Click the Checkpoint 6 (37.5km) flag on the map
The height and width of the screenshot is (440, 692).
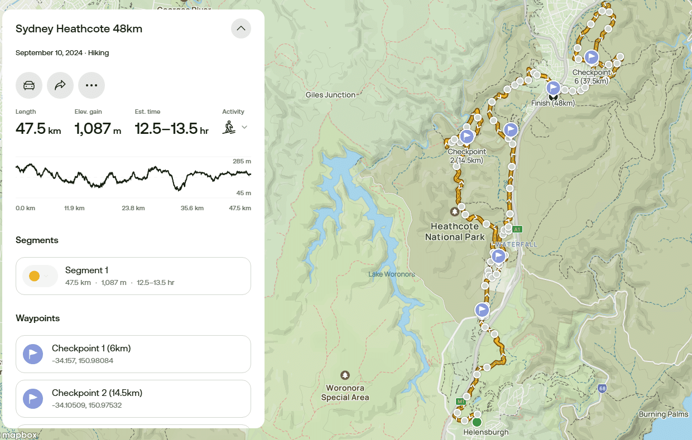(x=592, y=57)
